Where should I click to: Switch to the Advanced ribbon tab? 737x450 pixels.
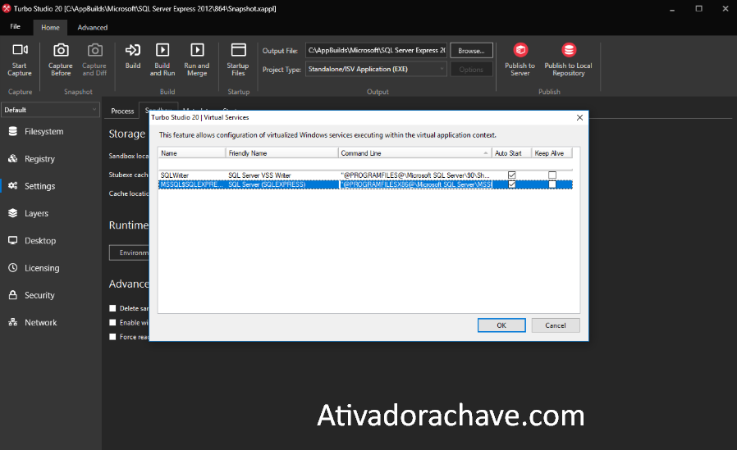click(x=93, y=27)
